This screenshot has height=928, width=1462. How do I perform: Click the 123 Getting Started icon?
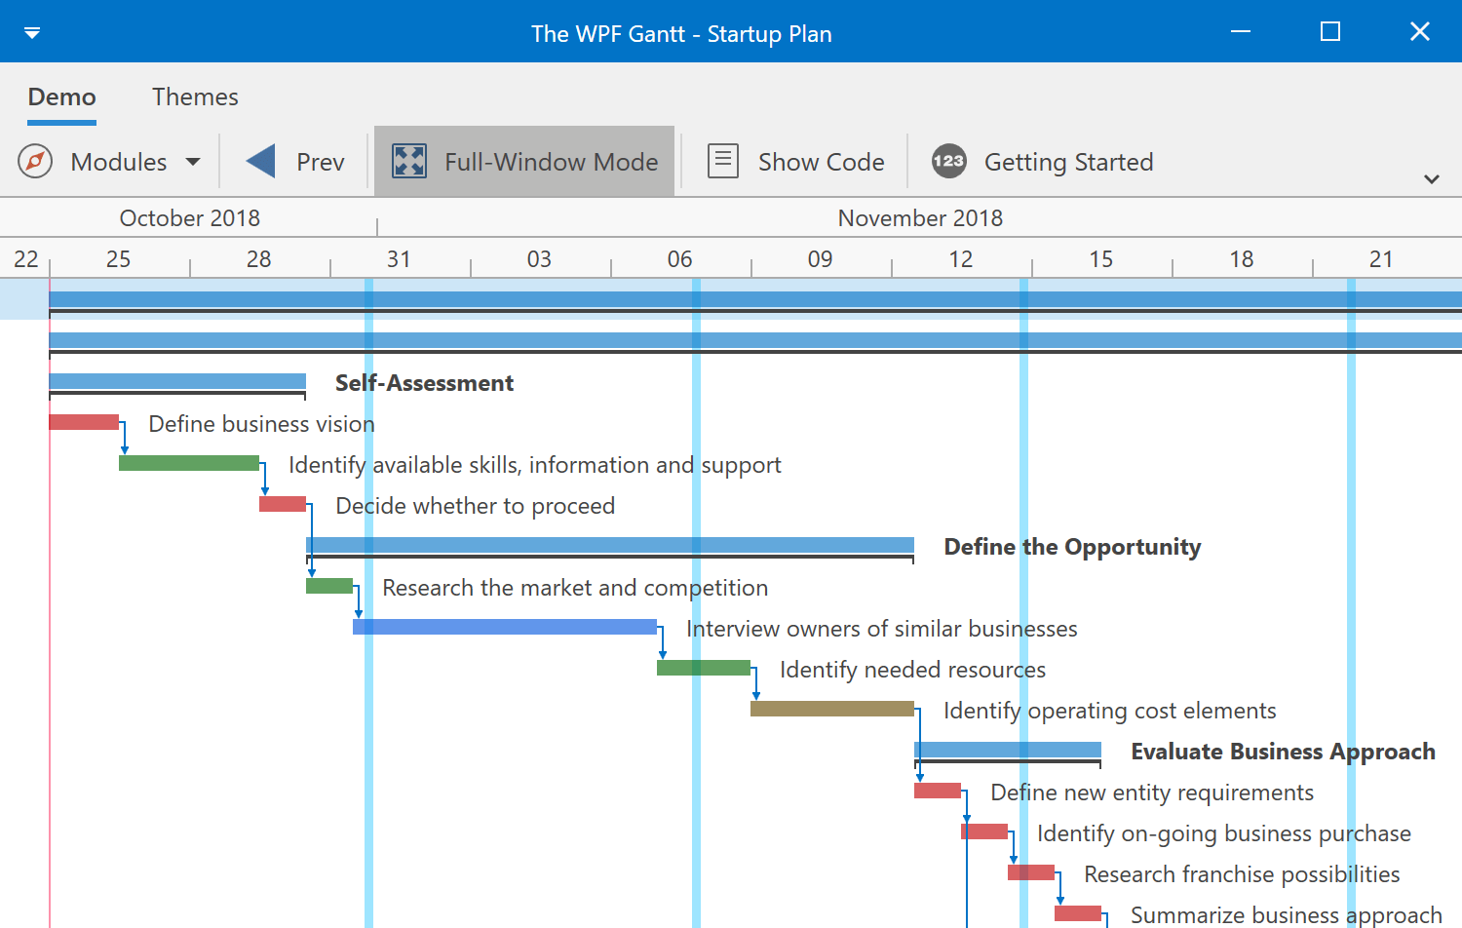coord(947,161)
